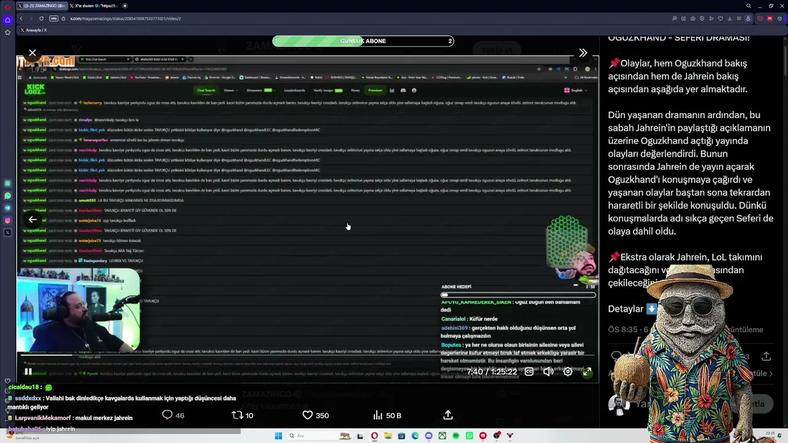Open X in the Opera sidebar
This screenshot has height=443, width=788.
[x=7, y=233]
